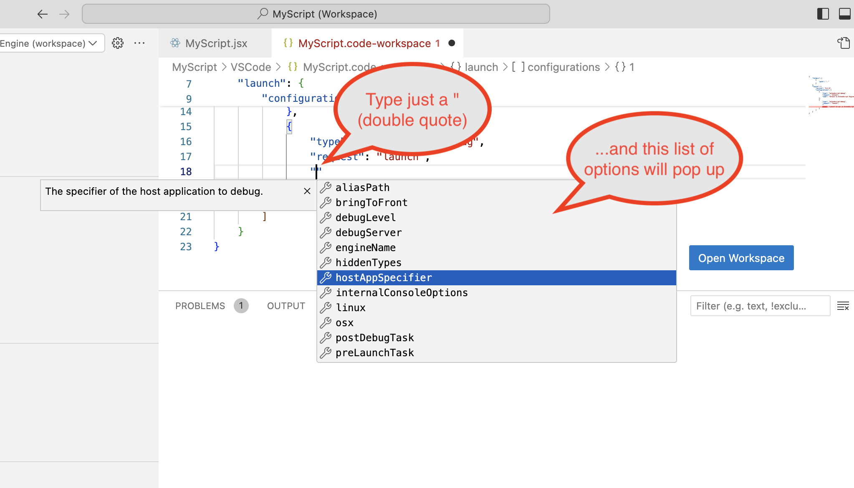Viewport: 854px width, 488px height.
Task: Click the back navigation arrow
Action: click(42, 14)
